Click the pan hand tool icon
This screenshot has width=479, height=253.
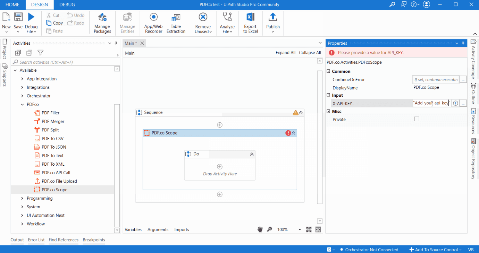pyautogui.click(x=260, y=229)
